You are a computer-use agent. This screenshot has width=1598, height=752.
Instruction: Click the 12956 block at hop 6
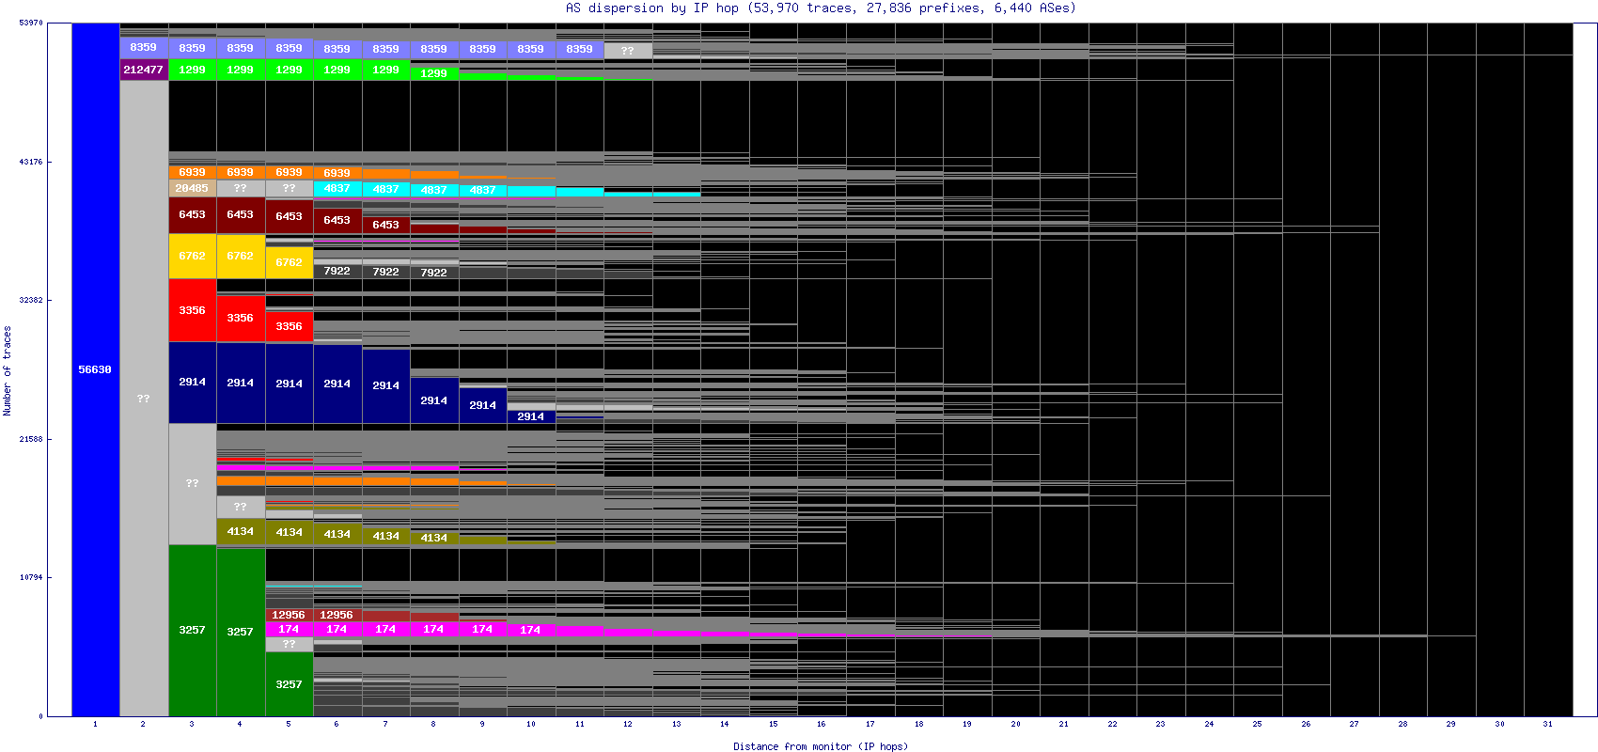click(337, 615)
